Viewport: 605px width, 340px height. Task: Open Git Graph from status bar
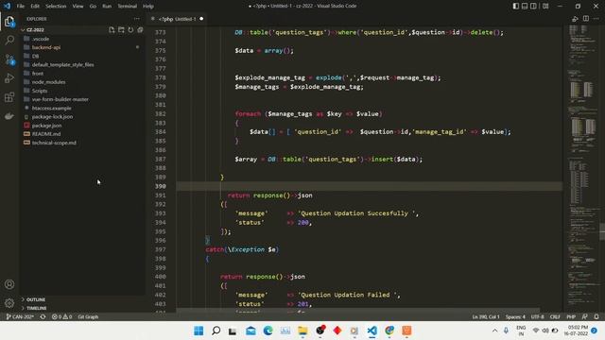click(x=88, y=317)
